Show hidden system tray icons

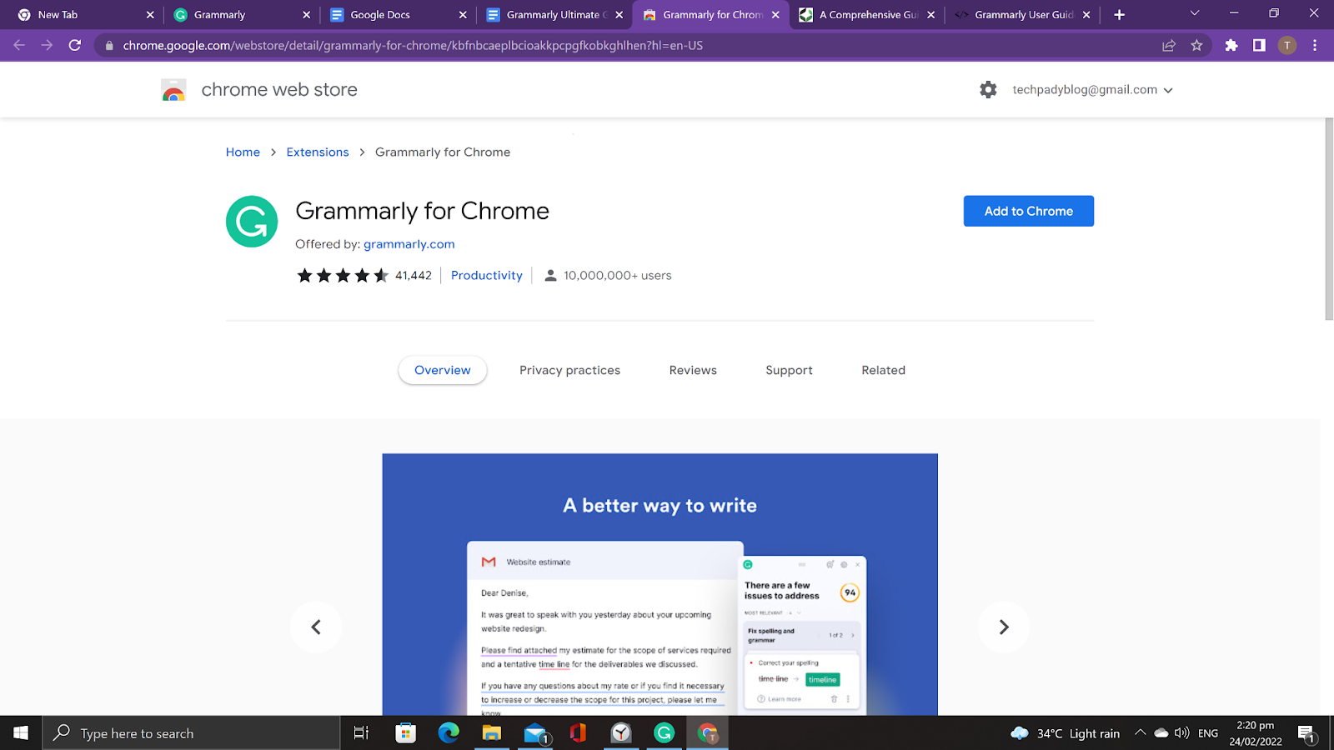pyautogui.click(x=1140, y=733)
